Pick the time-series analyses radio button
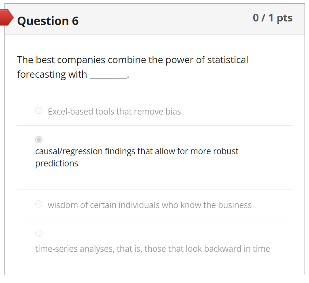 [39, 233]
